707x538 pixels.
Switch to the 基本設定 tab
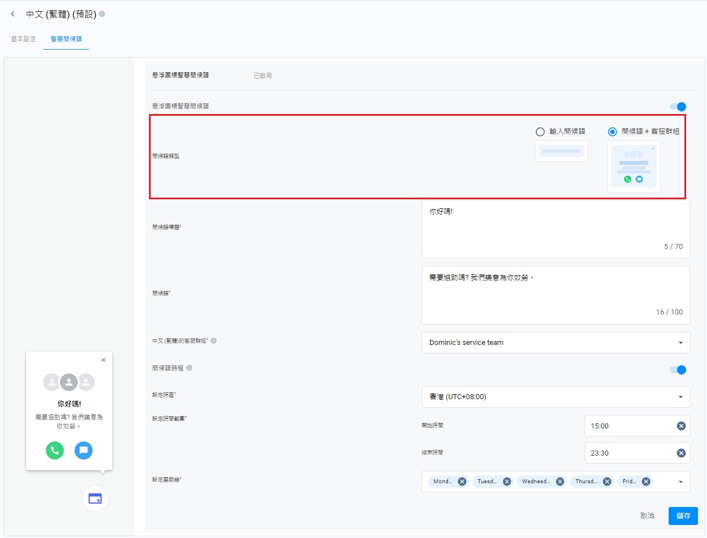23,39
